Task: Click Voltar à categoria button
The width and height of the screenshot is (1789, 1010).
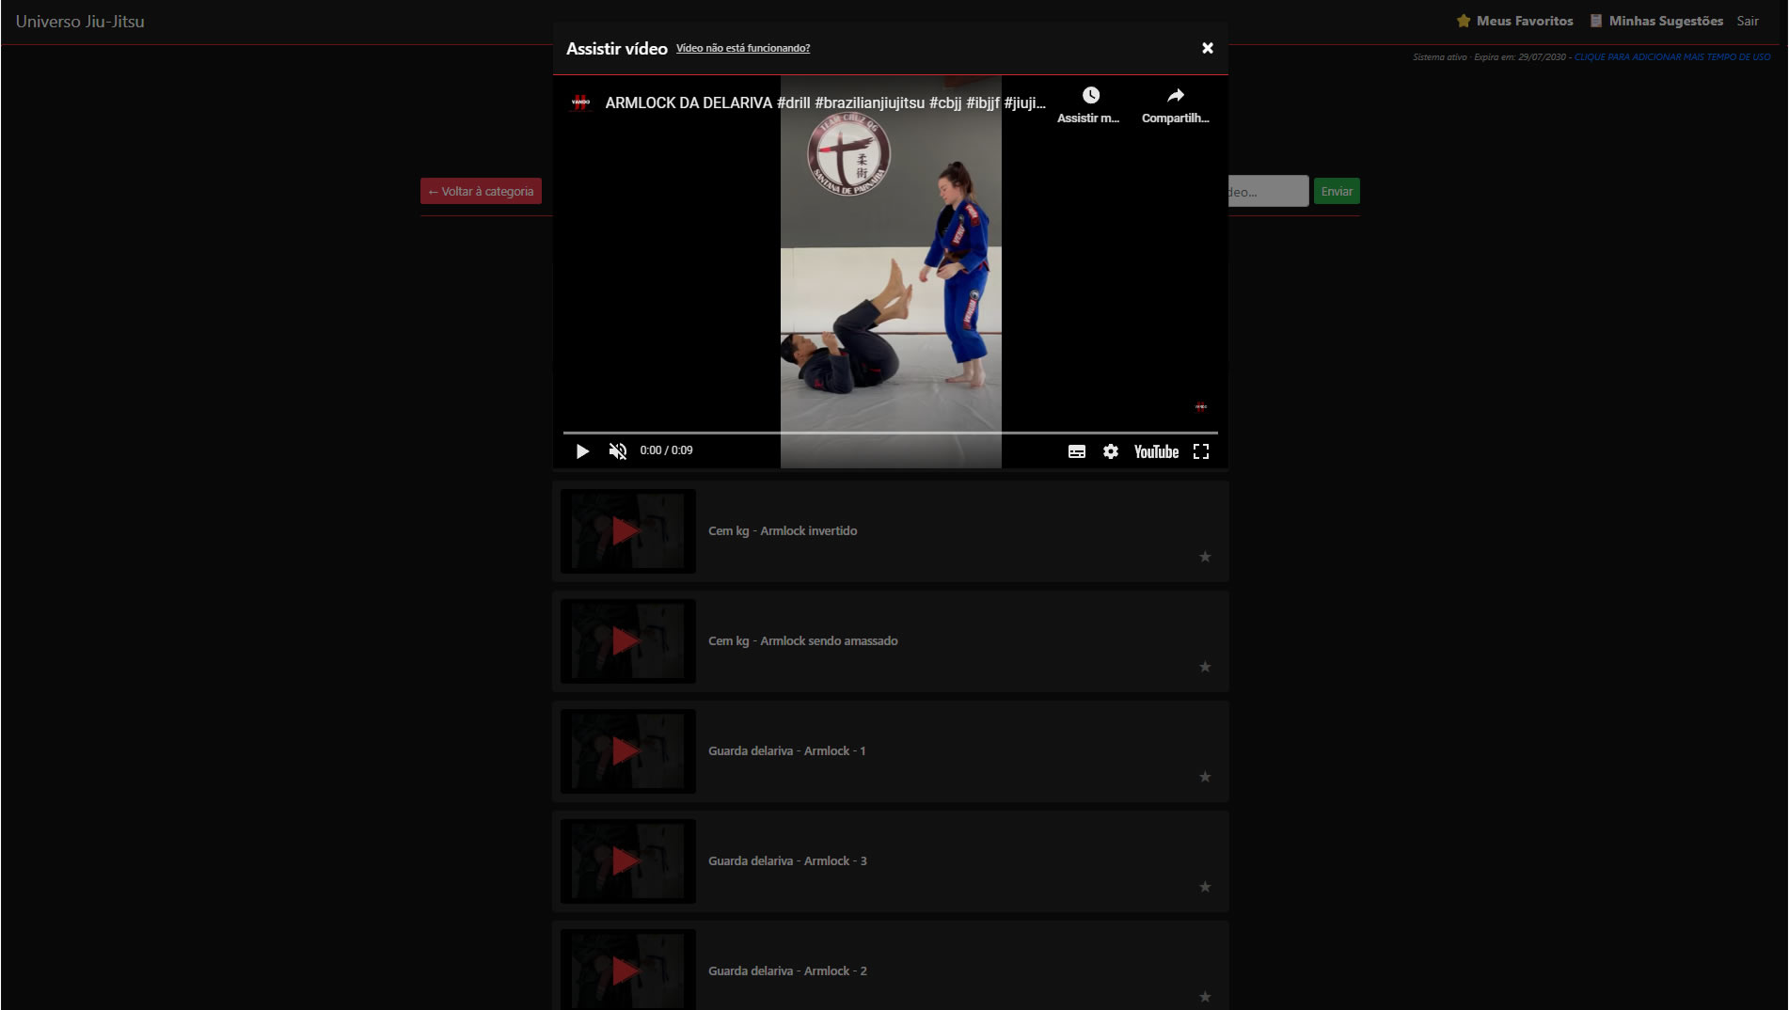Action: point(481,191)
